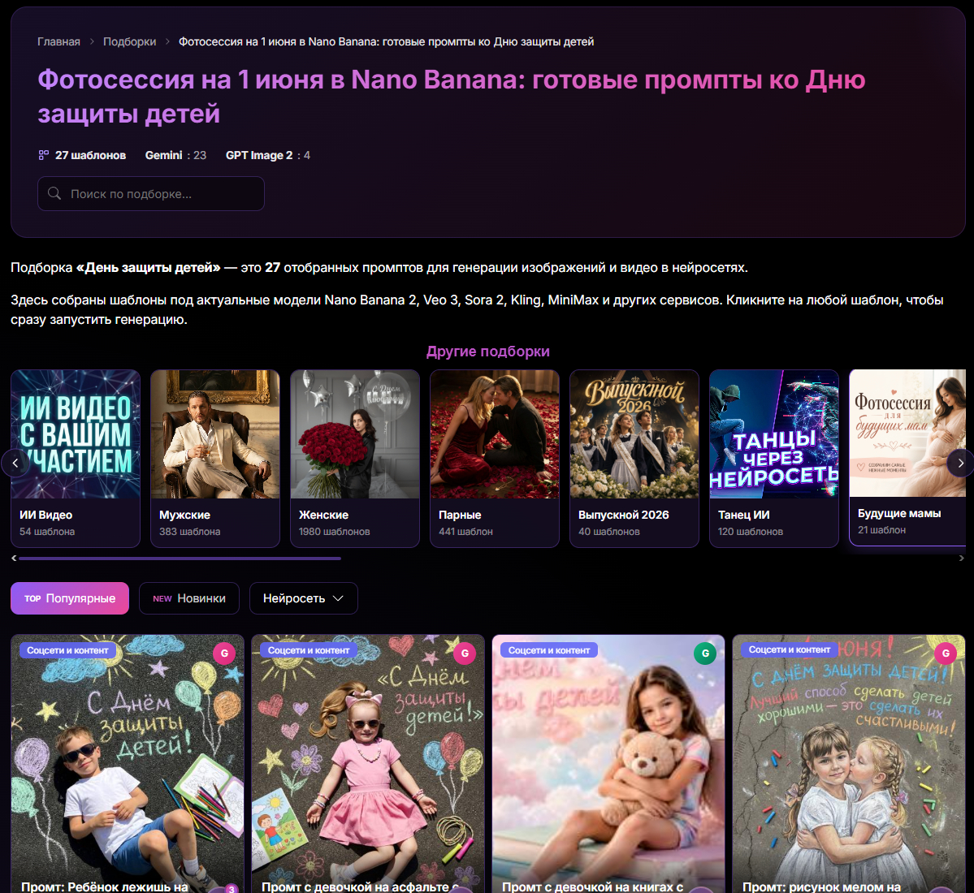Click the Будущие мамы card title
974x893 pixels.
[898, 513]
